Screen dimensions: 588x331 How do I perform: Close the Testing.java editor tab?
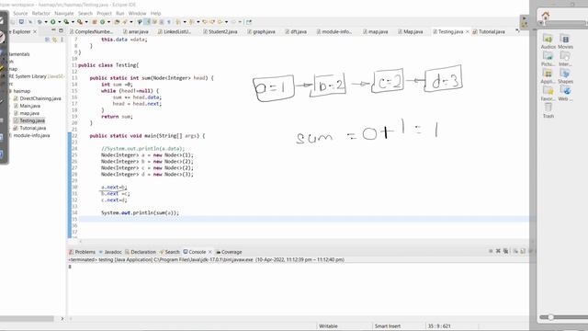468,31
